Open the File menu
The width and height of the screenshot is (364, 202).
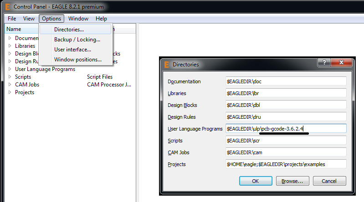[12, 19]
